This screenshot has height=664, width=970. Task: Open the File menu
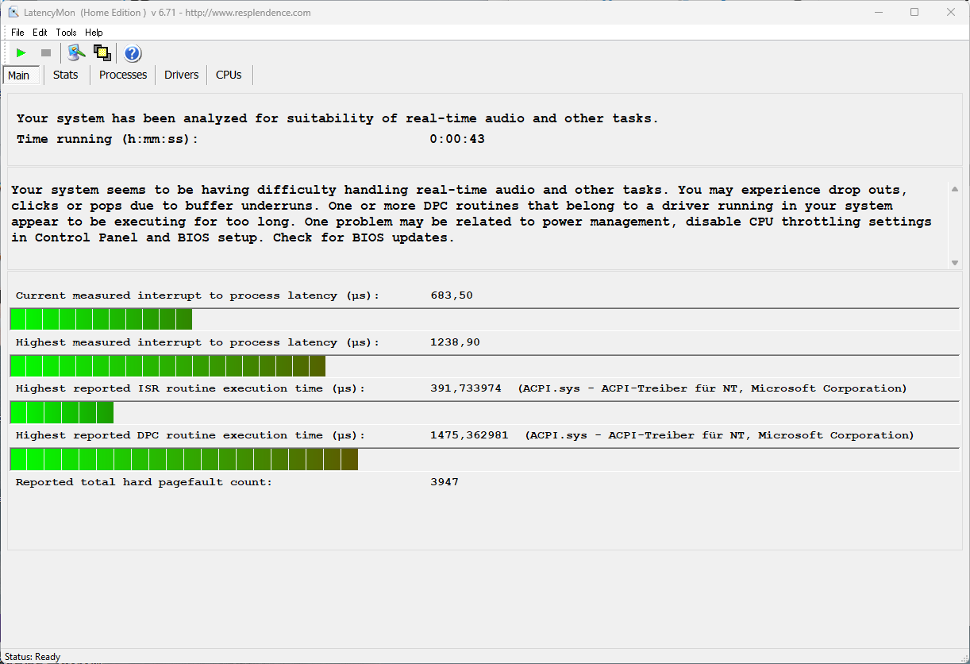click(x=17, y=33)
